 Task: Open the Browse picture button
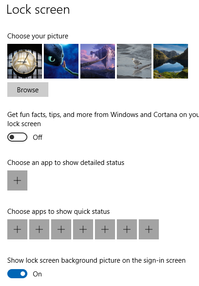[x=28, y=90]
